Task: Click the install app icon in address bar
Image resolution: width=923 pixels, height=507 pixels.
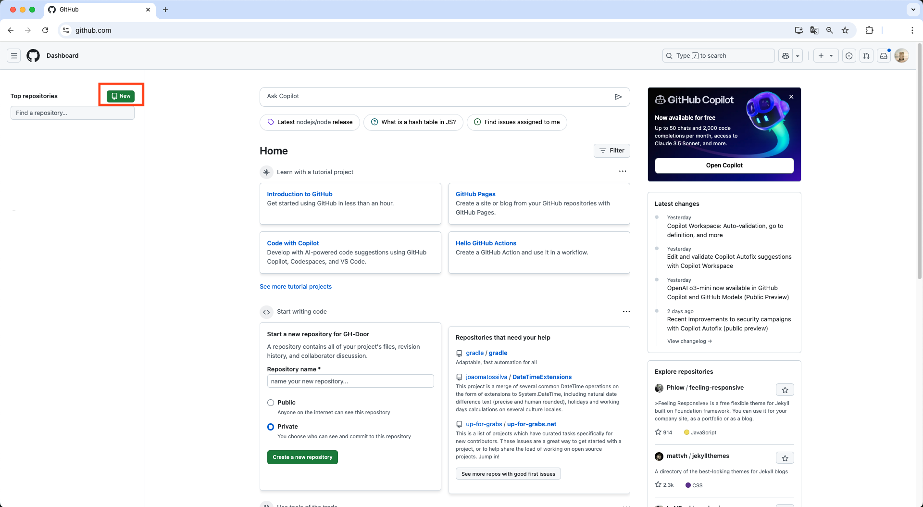Action: pos(798,30)
